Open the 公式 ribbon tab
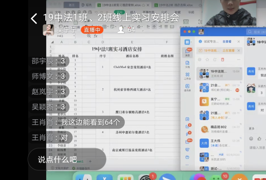The height and width of the screenshot is (180, 266). click(x=164, y=12)
